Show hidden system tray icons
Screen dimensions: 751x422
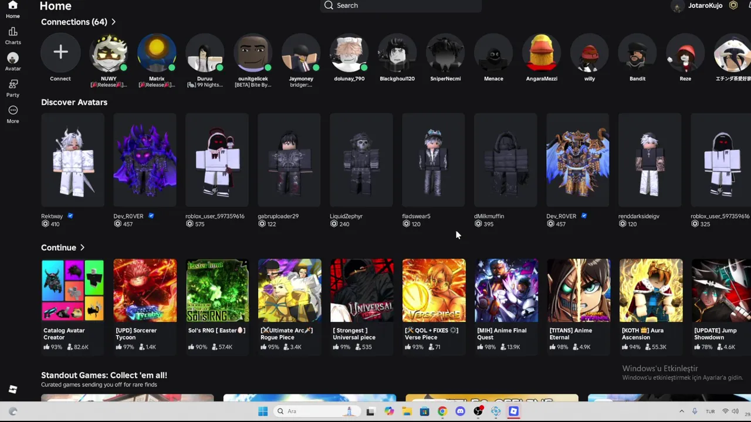(681, 411)
